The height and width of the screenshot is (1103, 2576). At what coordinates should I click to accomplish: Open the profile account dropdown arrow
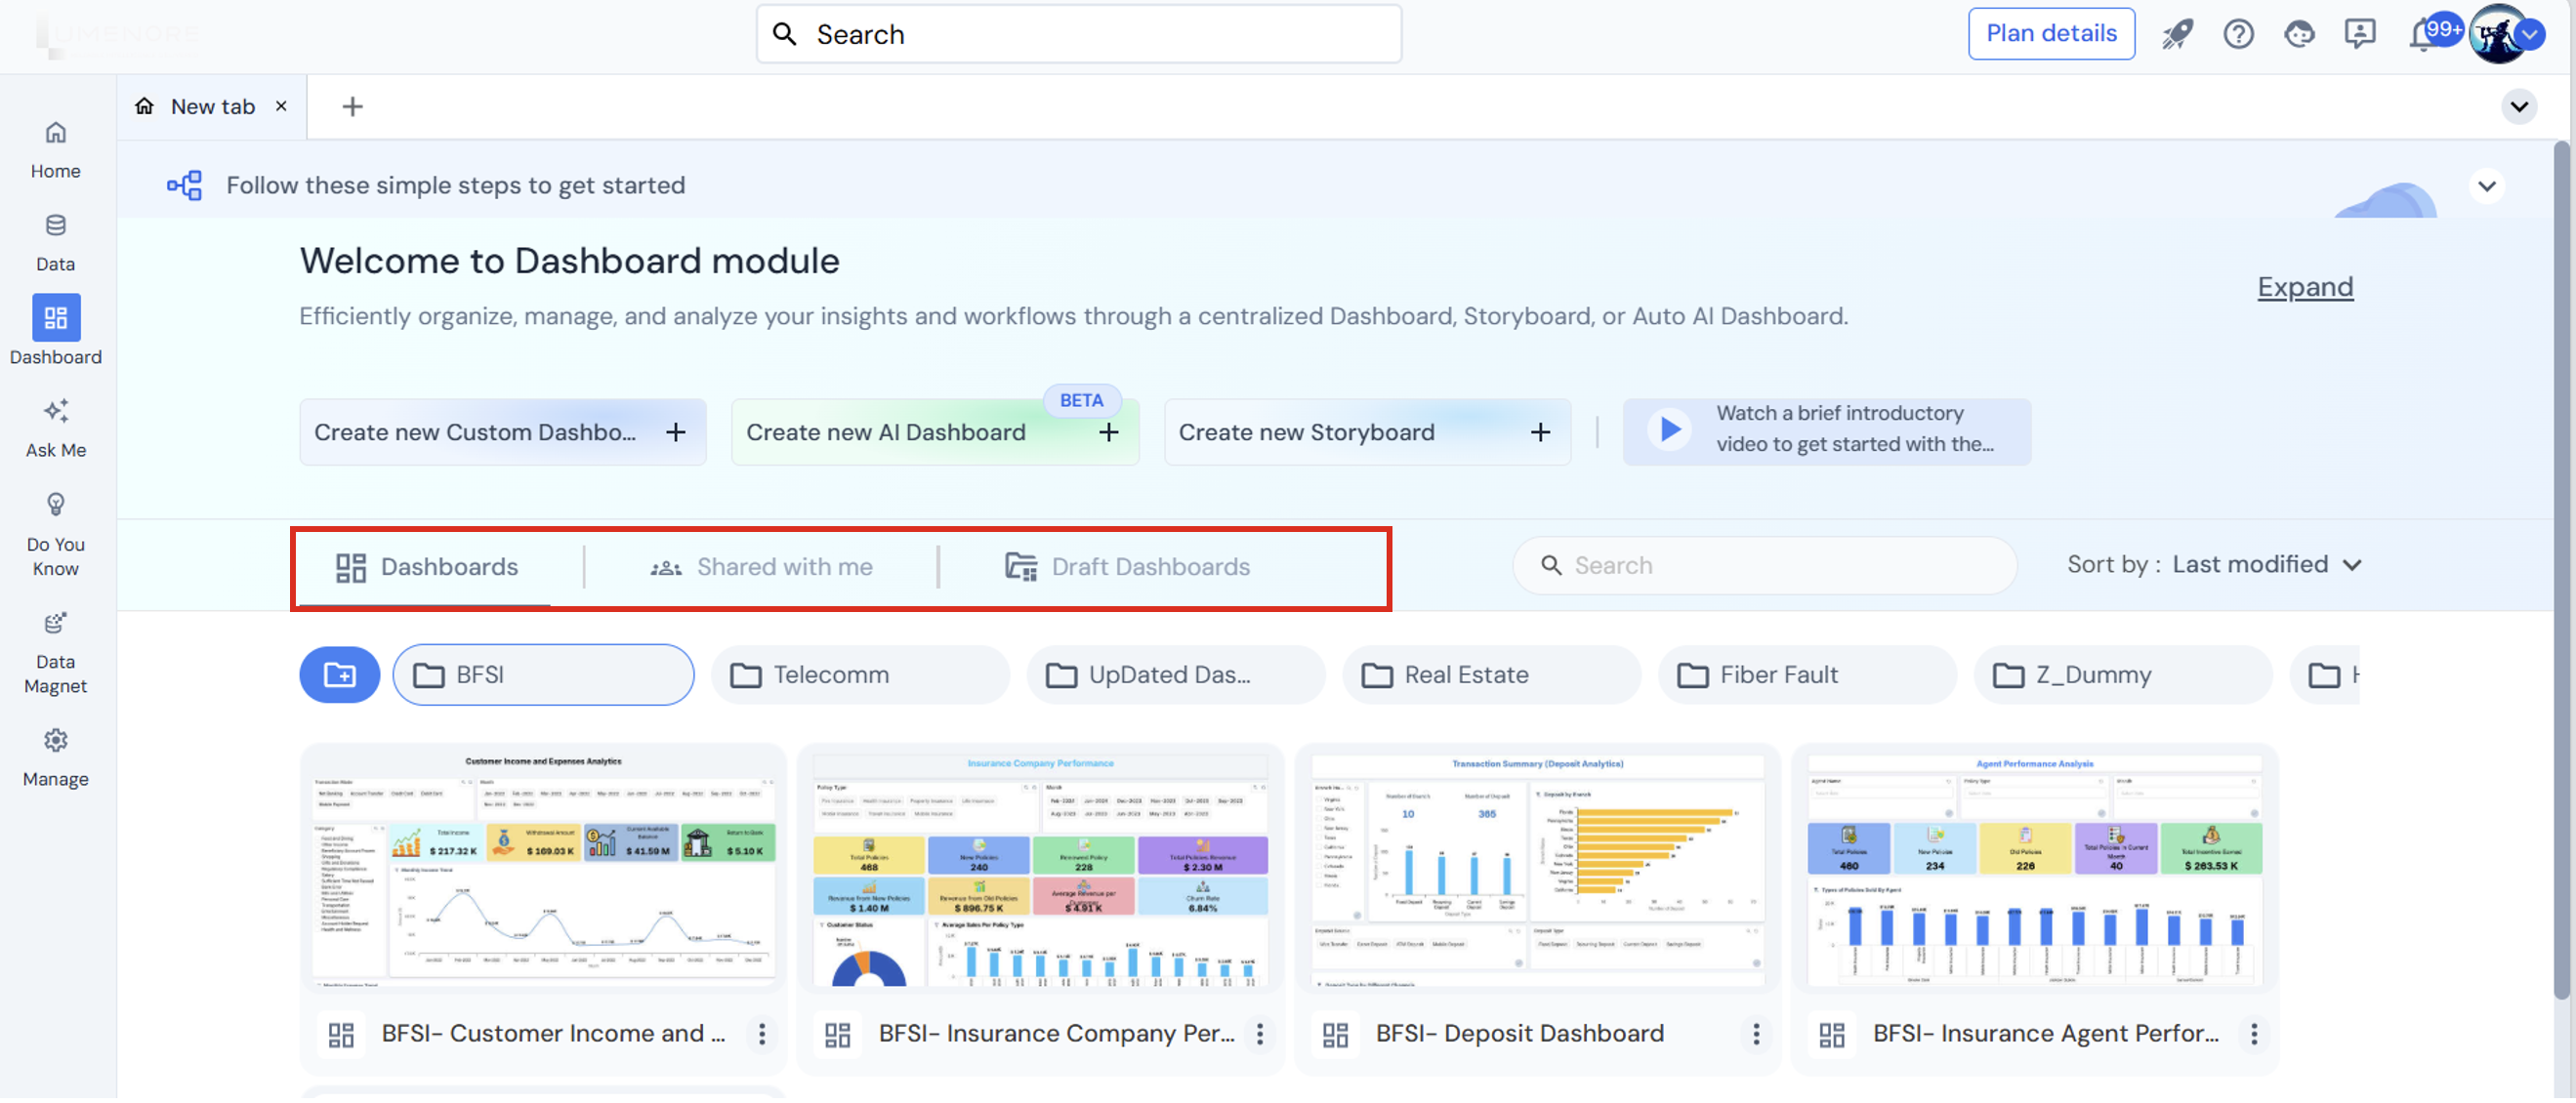[x=2534, y=33]
